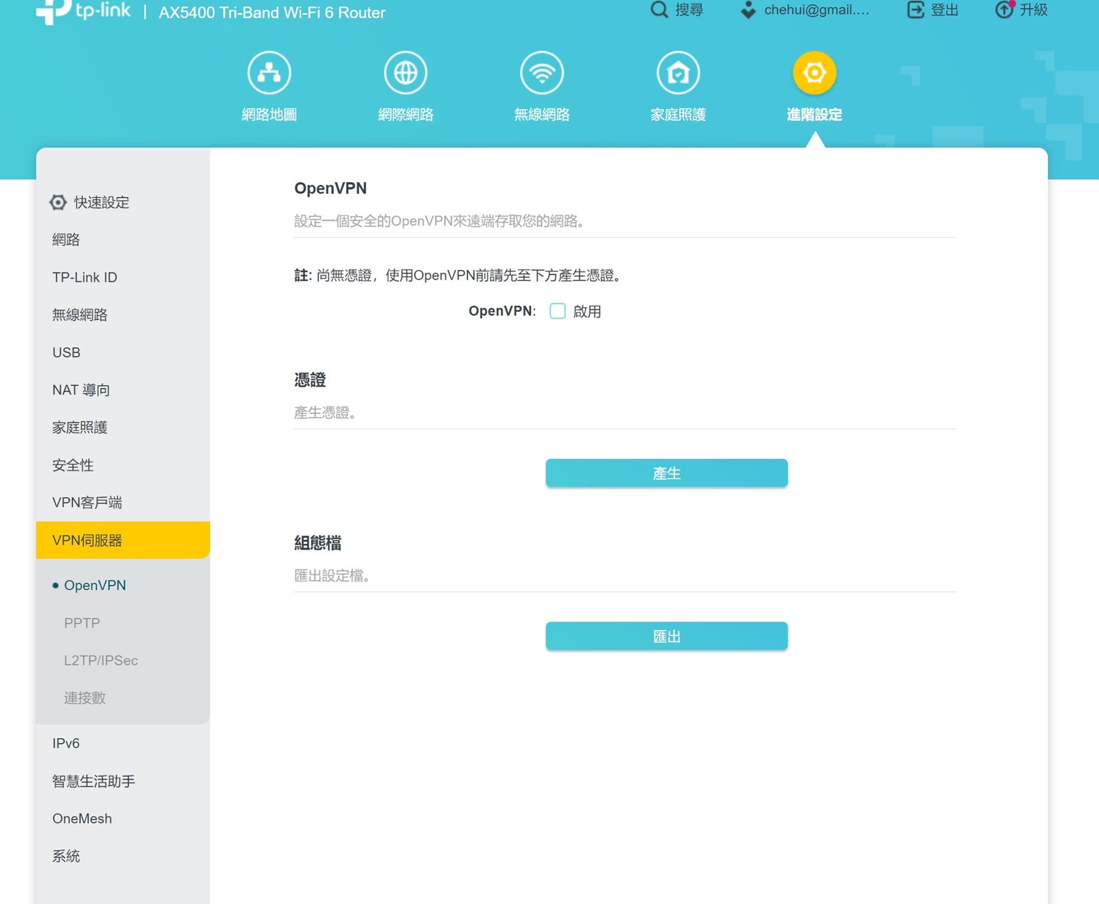Select PPTP in VPN server submenu
Screen dimensions: 1099x904
[x=82, y=622]
